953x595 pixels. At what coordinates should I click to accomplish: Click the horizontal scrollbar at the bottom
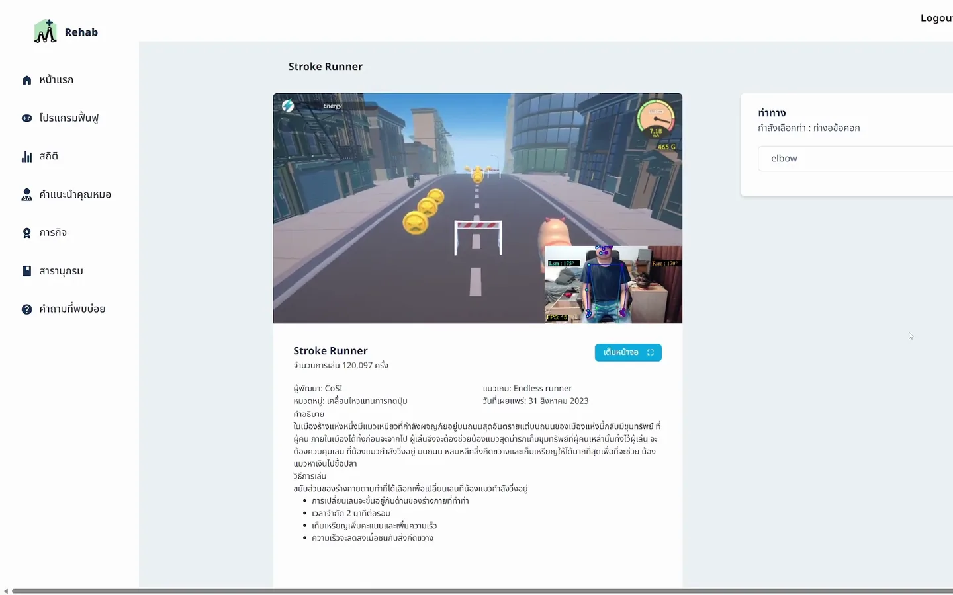click(482, 591)
